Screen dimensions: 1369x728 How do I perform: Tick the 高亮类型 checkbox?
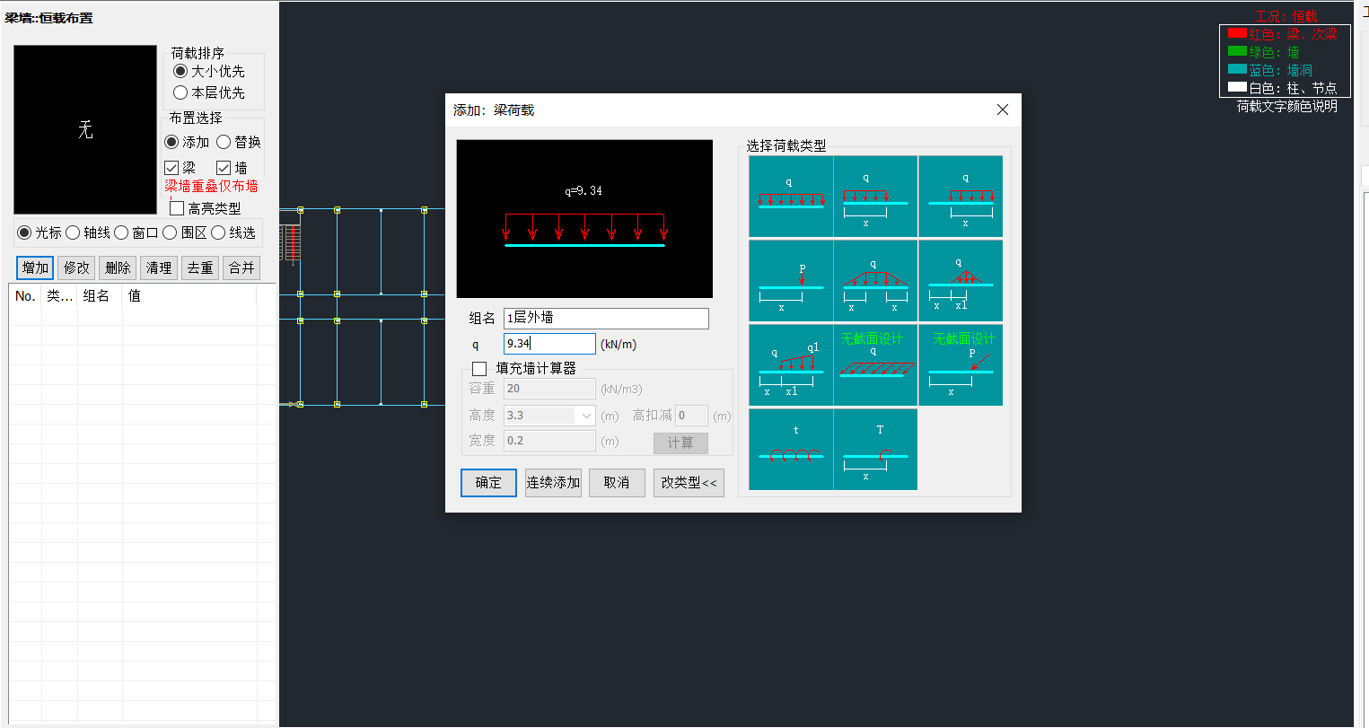[x=178, y=208]
